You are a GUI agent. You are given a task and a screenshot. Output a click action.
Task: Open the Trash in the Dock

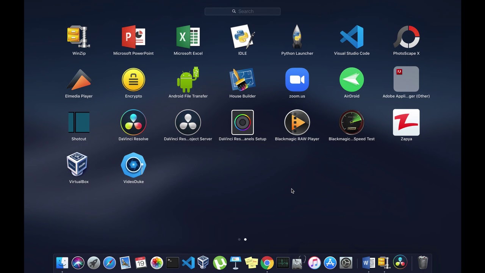click(x=423, y=263)
